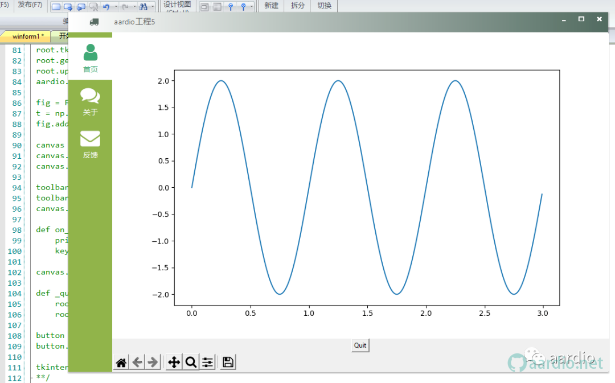The width and height of the screenshot is (615, 383).
Task: Click the 'aardio.' code on line 84
Action: tap(52, 81)
